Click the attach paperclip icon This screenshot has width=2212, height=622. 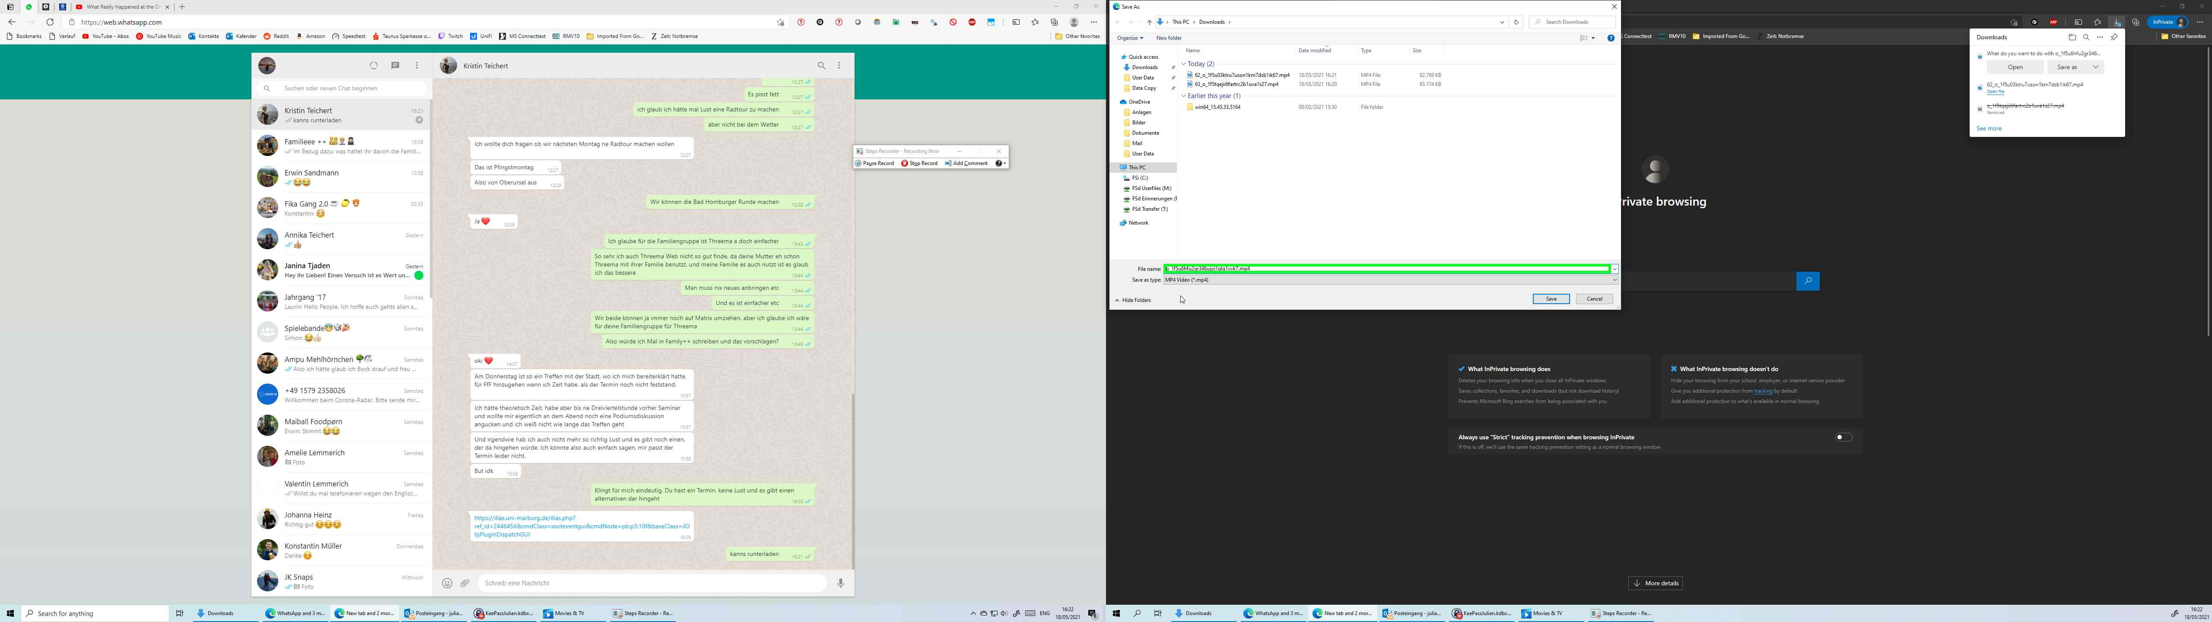(x=464, y=583)
